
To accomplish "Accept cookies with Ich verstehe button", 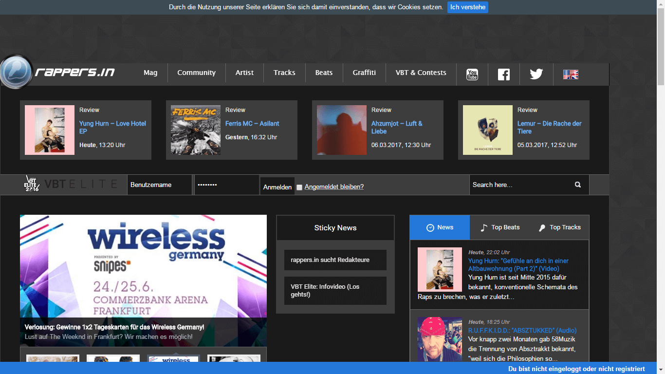I will (x=468, y=7).
